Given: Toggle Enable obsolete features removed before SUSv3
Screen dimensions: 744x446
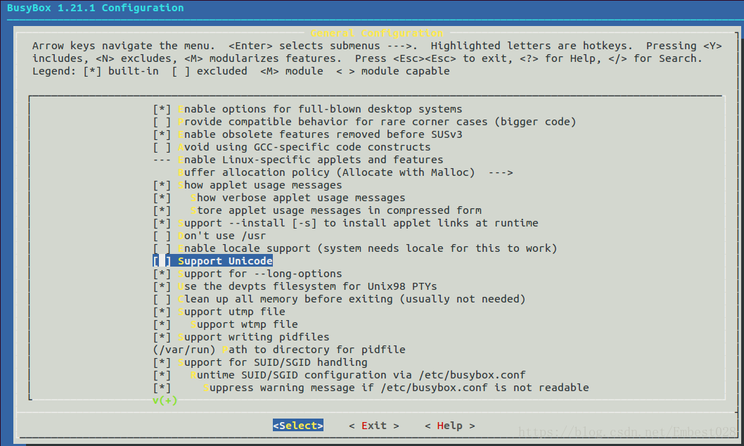Looking at the screenshot, I should coord(307,134).
